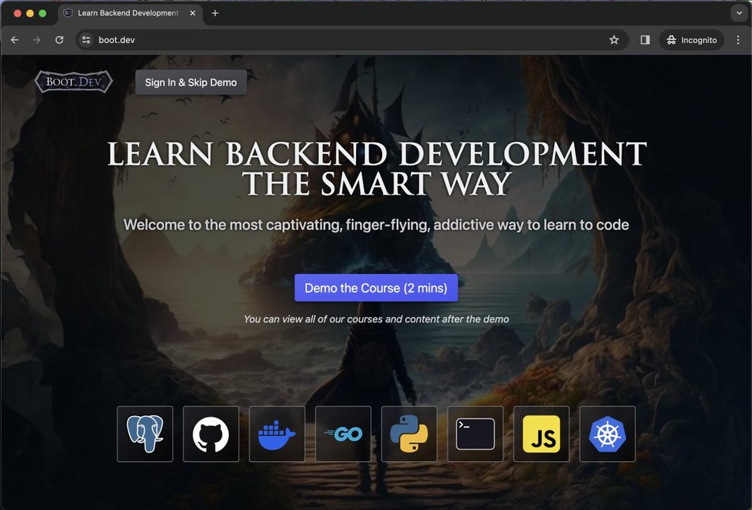Click the Kubernetes wheel icon

click(607, 433)
